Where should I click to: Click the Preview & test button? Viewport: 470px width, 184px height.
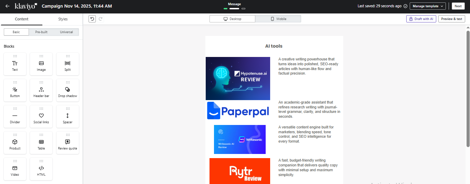[x=451, y=19]
